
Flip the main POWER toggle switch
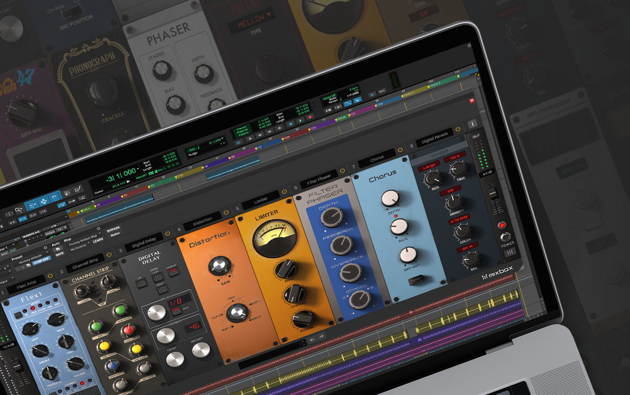coord(506,236)
